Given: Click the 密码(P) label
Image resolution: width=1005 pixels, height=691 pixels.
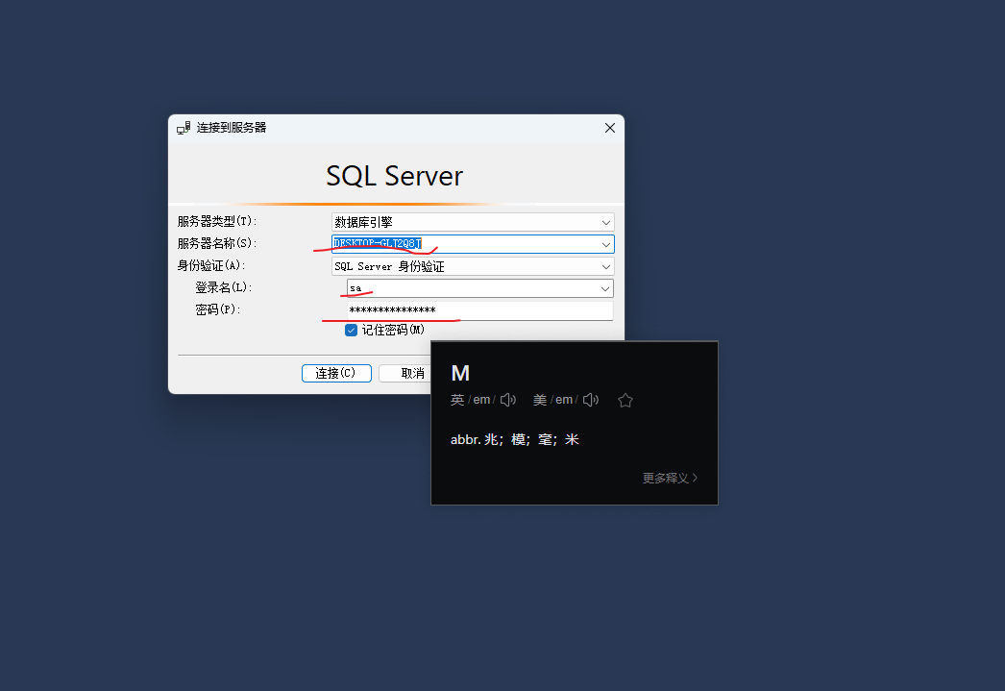Looking at the screenshot, I should [218, 309].
